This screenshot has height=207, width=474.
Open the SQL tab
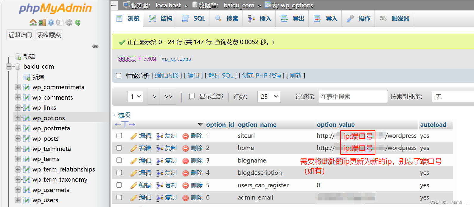[x=193, y=18]
